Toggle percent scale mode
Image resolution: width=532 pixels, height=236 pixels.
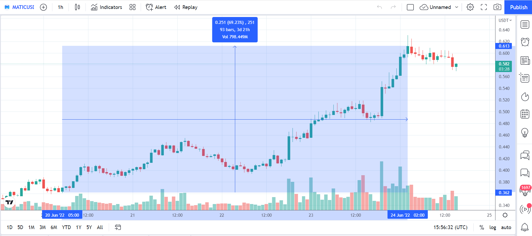tap(482, 227)
